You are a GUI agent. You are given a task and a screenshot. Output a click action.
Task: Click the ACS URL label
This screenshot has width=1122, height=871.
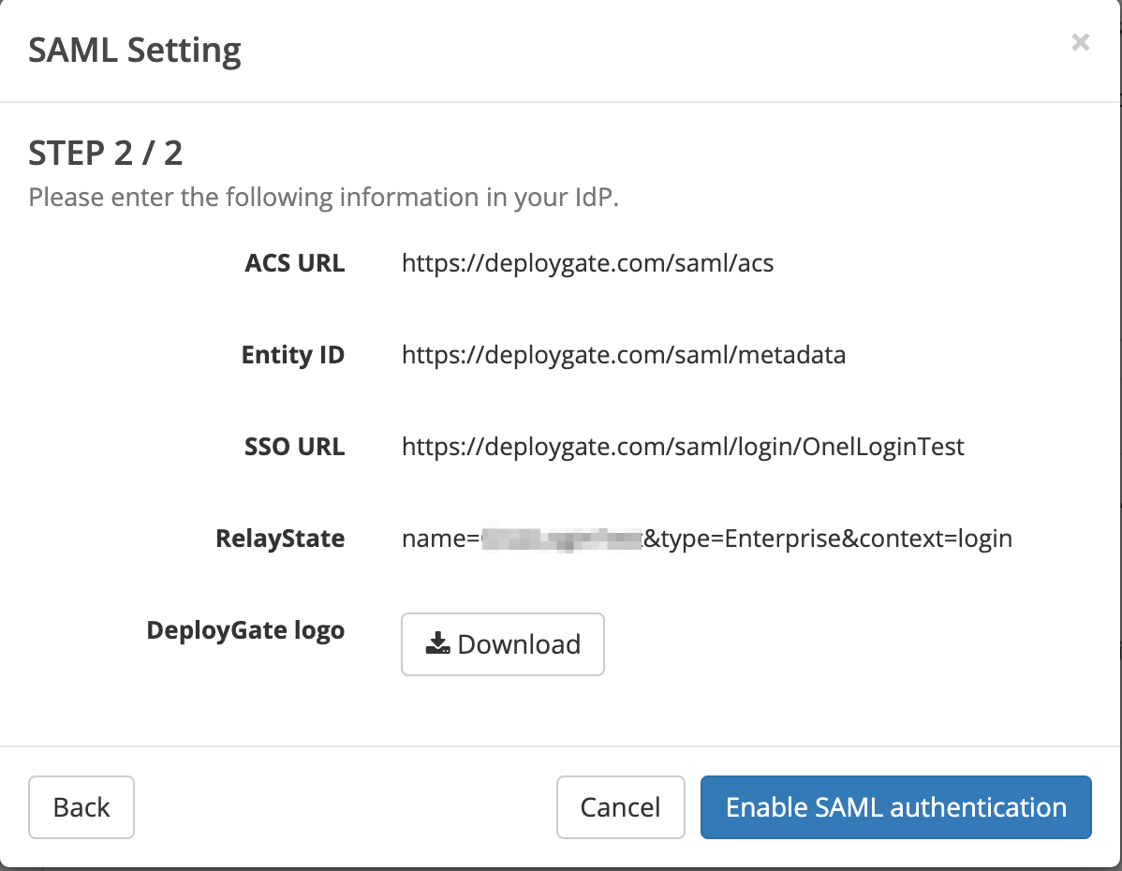tap(294, 263)
